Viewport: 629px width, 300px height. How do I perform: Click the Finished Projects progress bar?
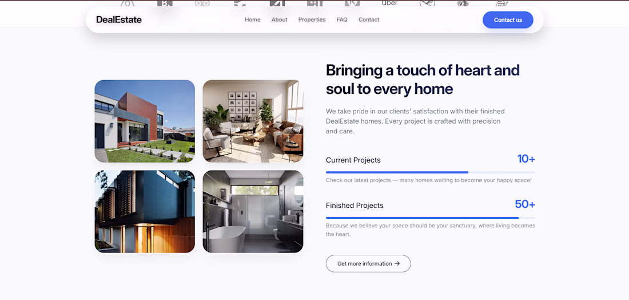[431, 218]
